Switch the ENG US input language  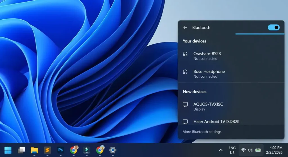232,150
